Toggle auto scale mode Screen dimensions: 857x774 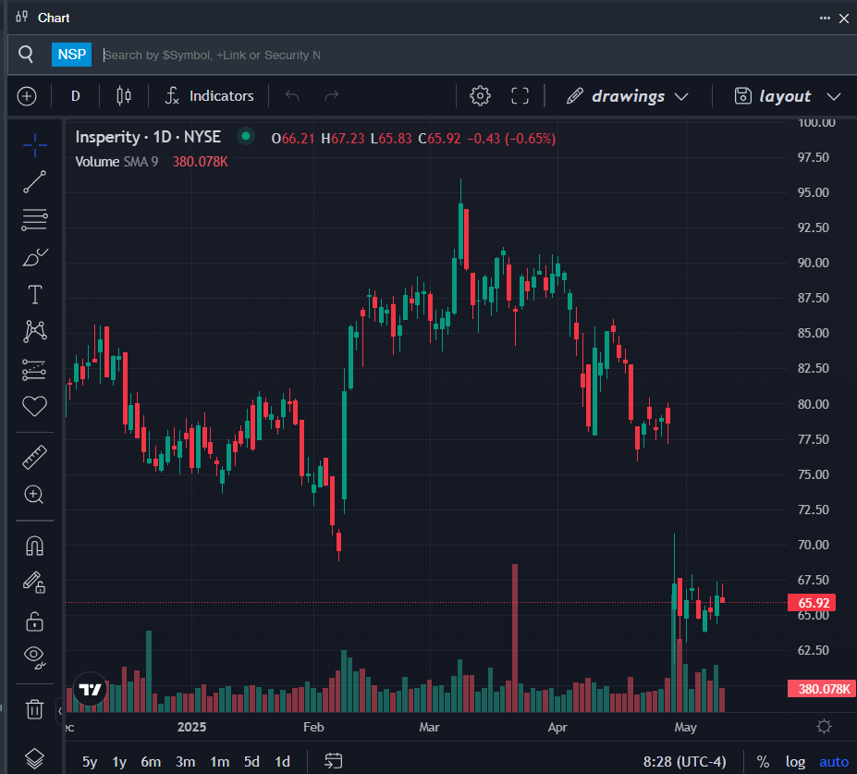click(834, 761)
